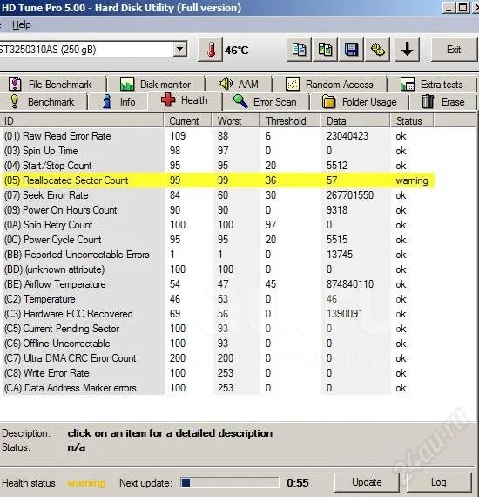Open the drive selection dropdown
Viewport: 479px width, 497px height.
pyautogui.click(x=179, y=49)
